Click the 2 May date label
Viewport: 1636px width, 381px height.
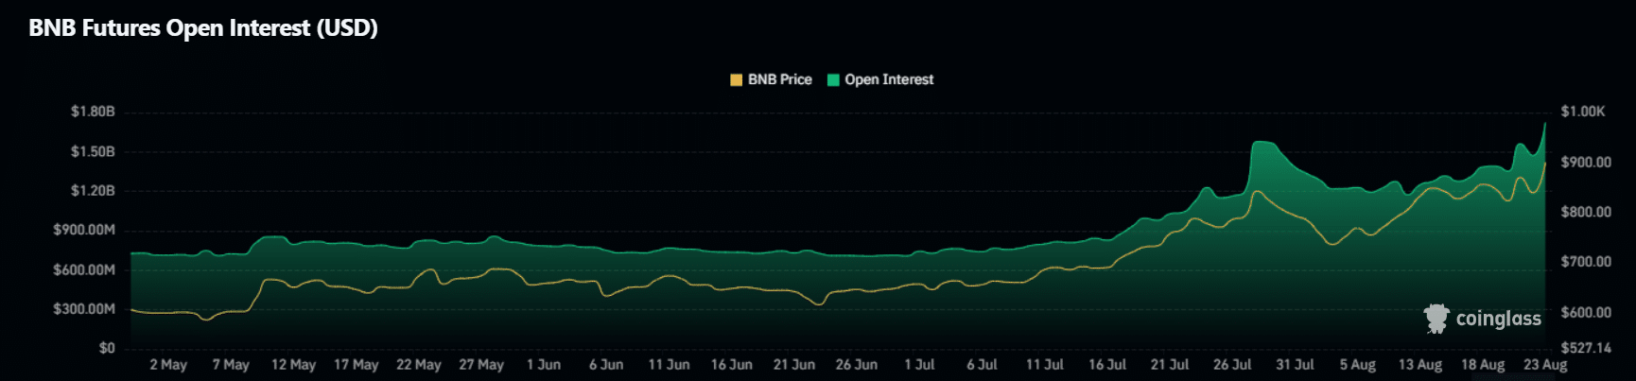(168, 365)
